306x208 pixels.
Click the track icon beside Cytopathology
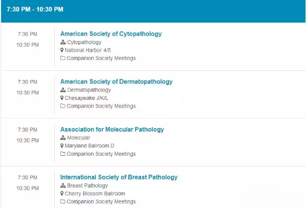(x=63, y=42)
